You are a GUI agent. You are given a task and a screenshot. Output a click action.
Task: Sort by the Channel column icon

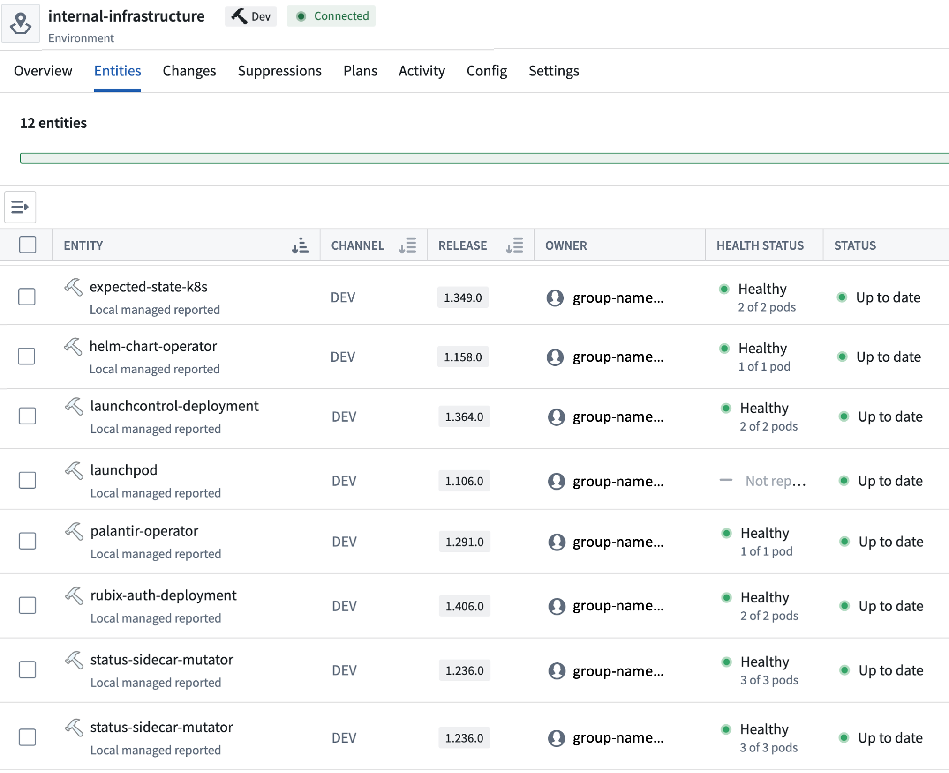[407, 245]
